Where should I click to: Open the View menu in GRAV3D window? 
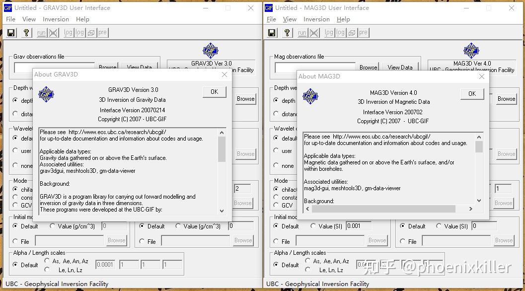29,19
